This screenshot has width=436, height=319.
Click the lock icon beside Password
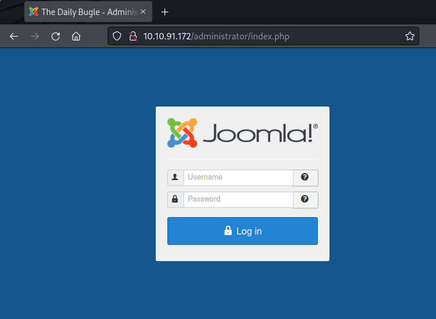(x=175, y=199)
